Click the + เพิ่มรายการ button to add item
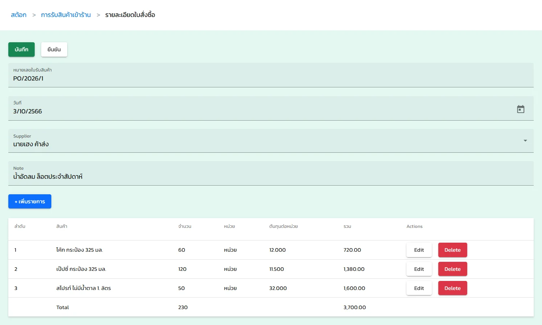542x325 pixels. point(30,201)
